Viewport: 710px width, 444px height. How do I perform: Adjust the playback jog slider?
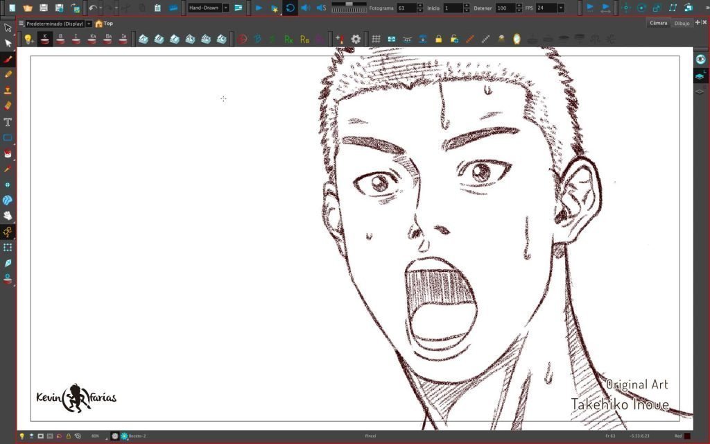[x=349, y=7]
